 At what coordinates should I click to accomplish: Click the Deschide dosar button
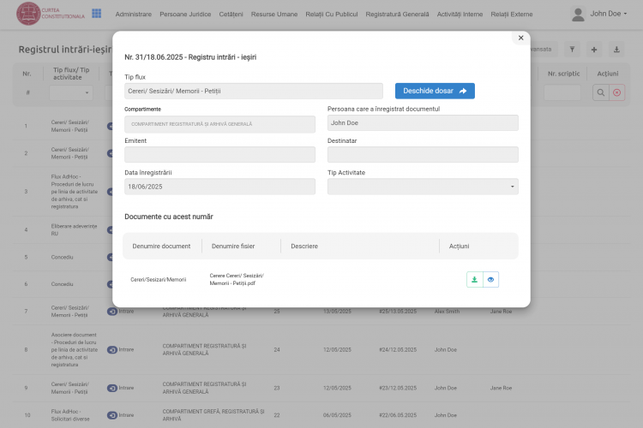(435, 91)
